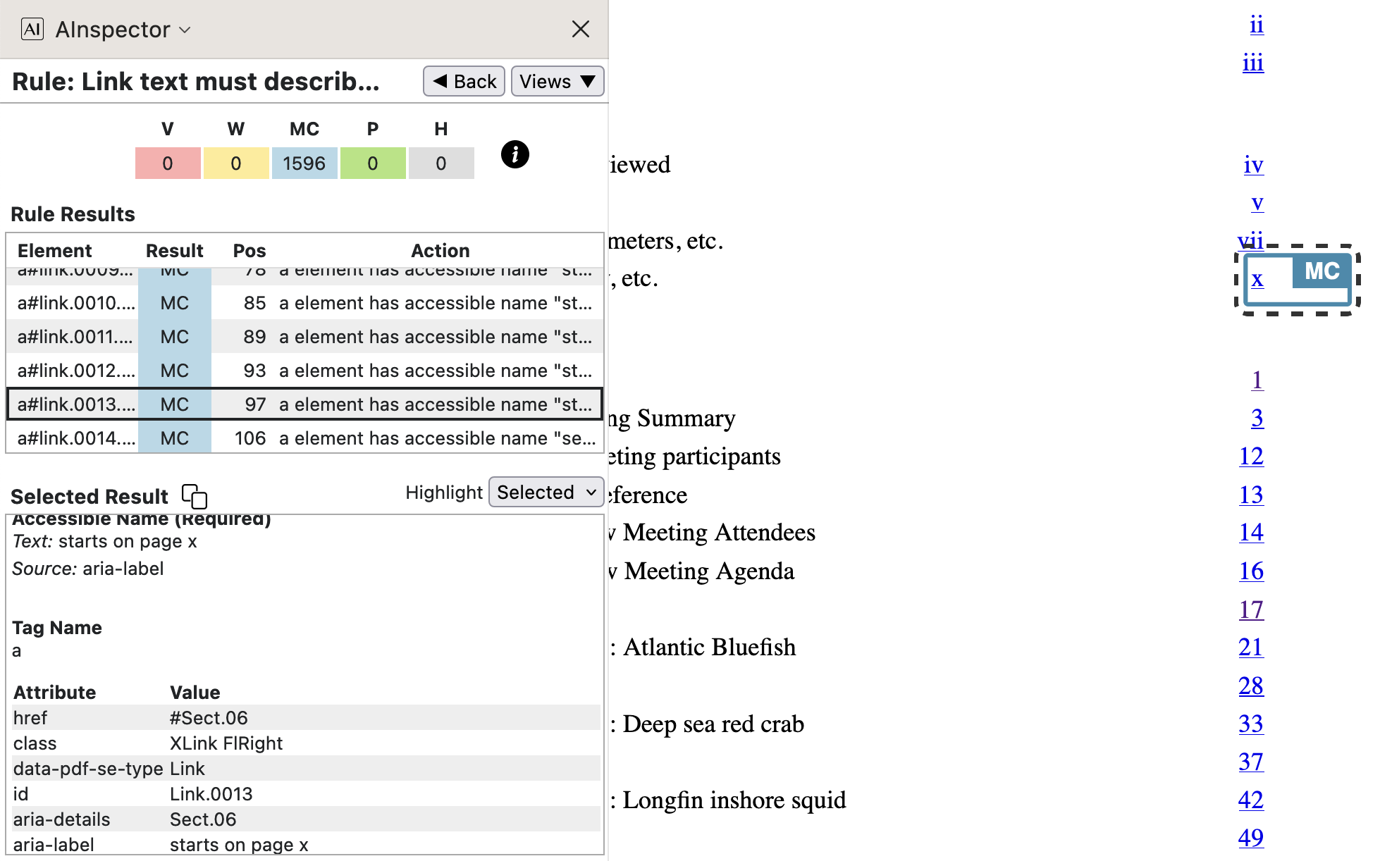Viewport: 1380px width, 861px height.
Task: Click the Violations count cell
Action: click(168, 163)
